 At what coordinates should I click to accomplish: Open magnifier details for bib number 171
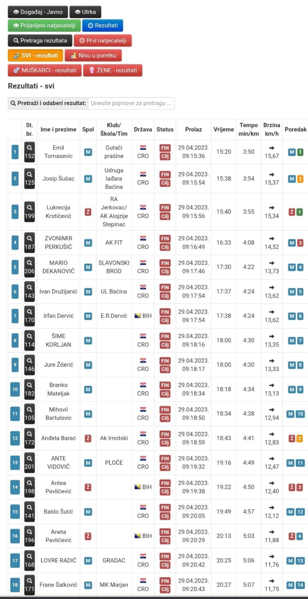[x=30, y=585]
